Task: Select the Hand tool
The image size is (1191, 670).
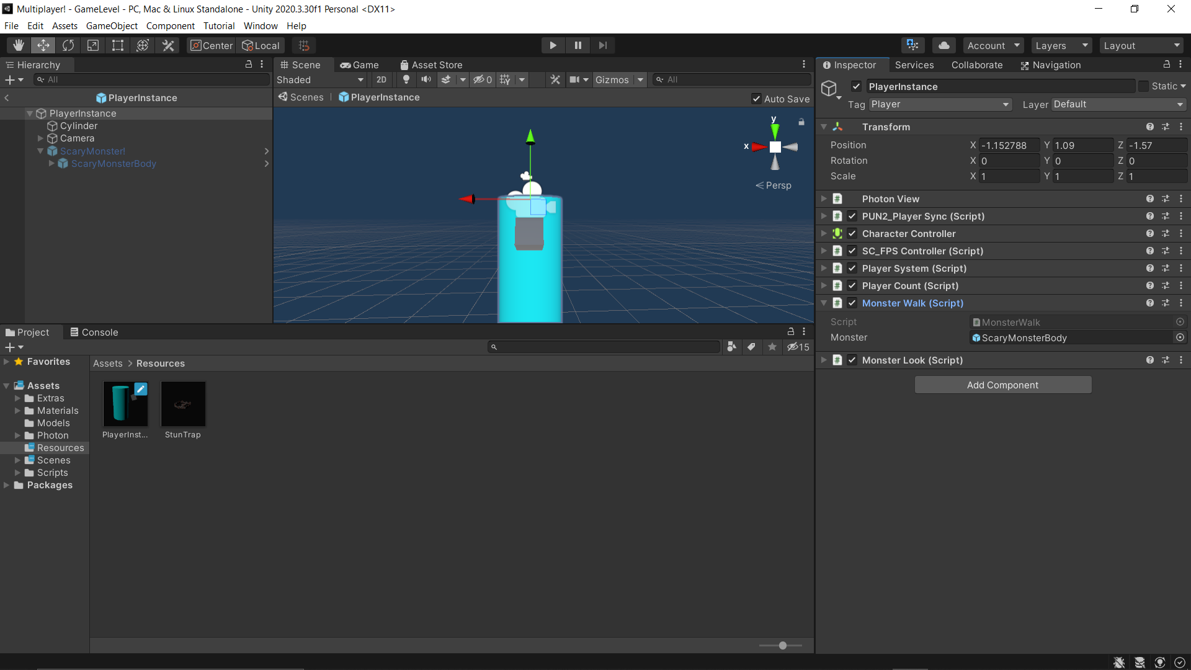Action: pos(19,45)
